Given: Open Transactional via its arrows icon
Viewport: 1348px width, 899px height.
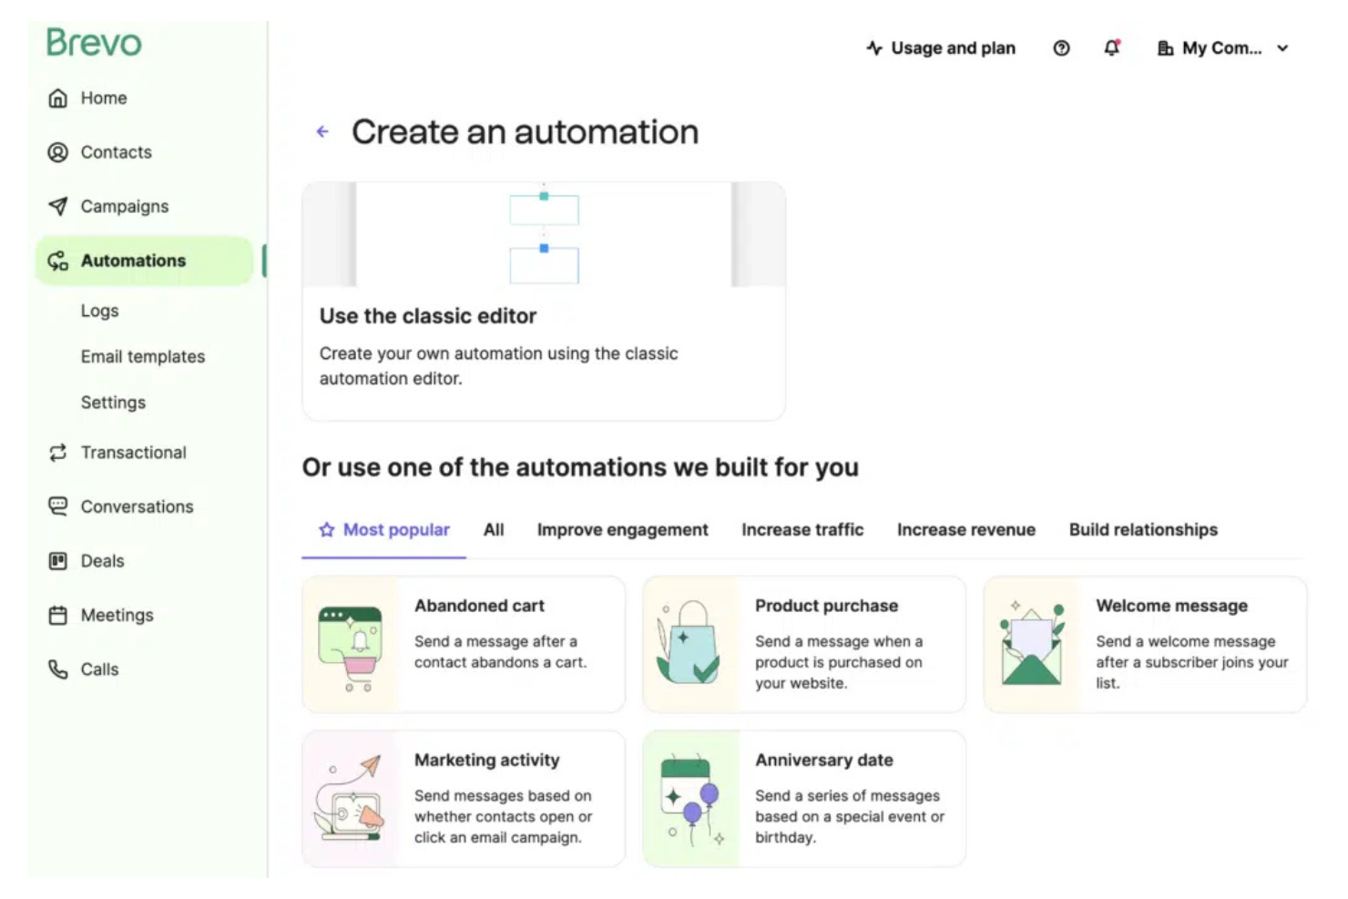Looking at the screenshot, I should (x=58, y=453).
